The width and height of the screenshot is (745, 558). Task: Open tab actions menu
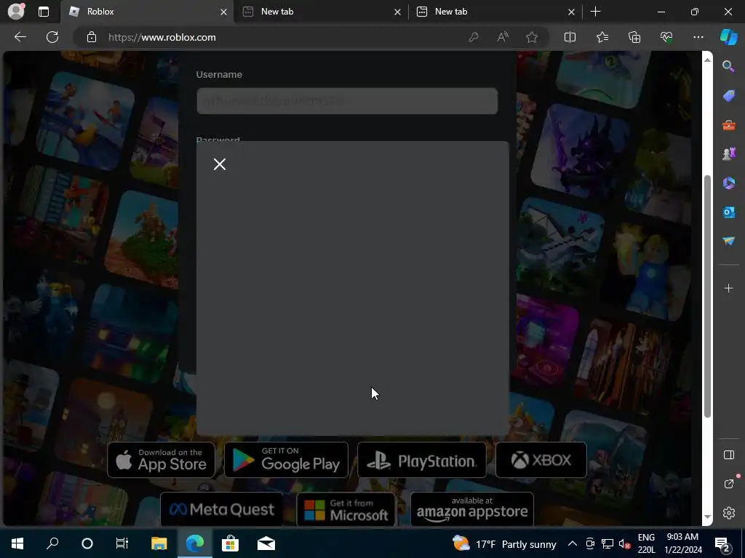point(44,12)
